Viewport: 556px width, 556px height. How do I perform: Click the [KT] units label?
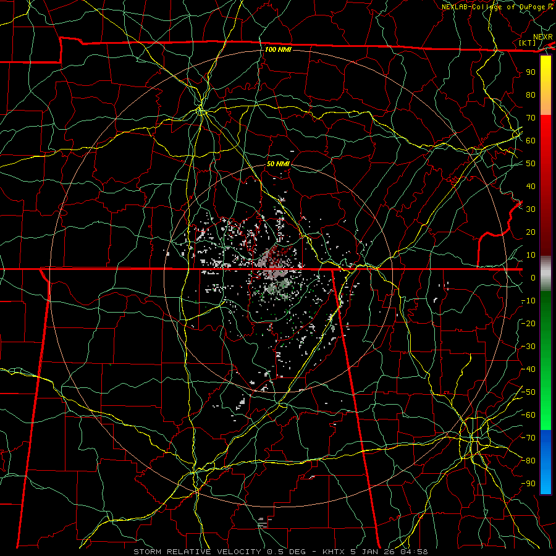(528, 43)
